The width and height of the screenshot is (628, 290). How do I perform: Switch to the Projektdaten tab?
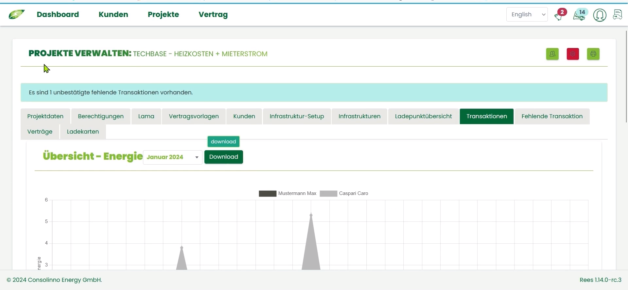[x=45, y=116]
